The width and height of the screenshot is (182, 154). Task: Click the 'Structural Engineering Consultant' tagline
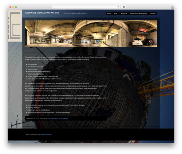pyautogui.click(x=75, y=13)
